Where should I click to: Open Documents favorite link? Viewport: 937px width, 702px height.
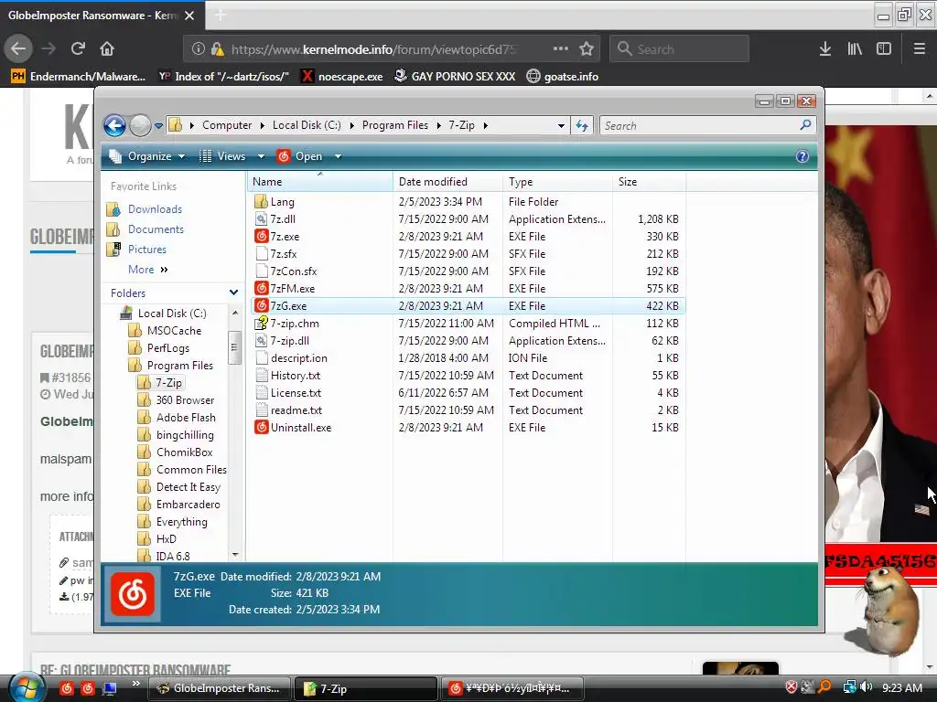(x=156, y=229)
